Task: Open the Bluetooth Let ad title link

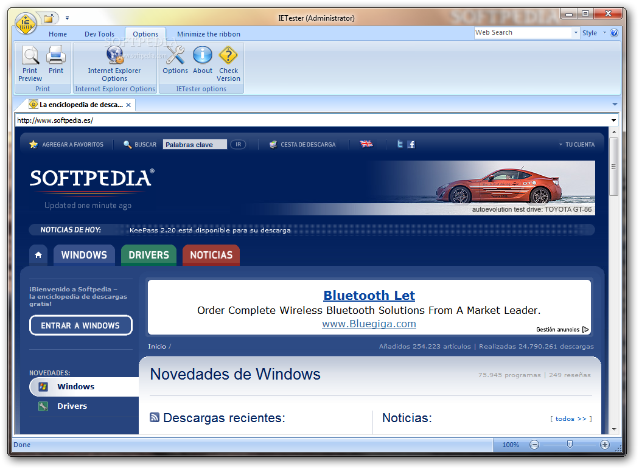Action: coord(369,295)
